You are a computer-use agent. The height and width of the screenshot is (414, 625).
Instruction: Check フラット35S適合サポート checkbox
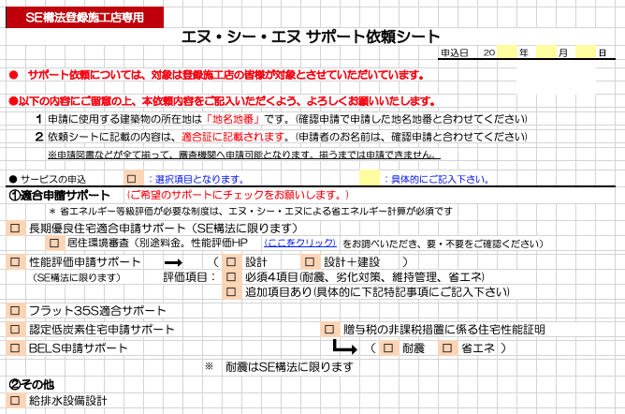[15, 311]
